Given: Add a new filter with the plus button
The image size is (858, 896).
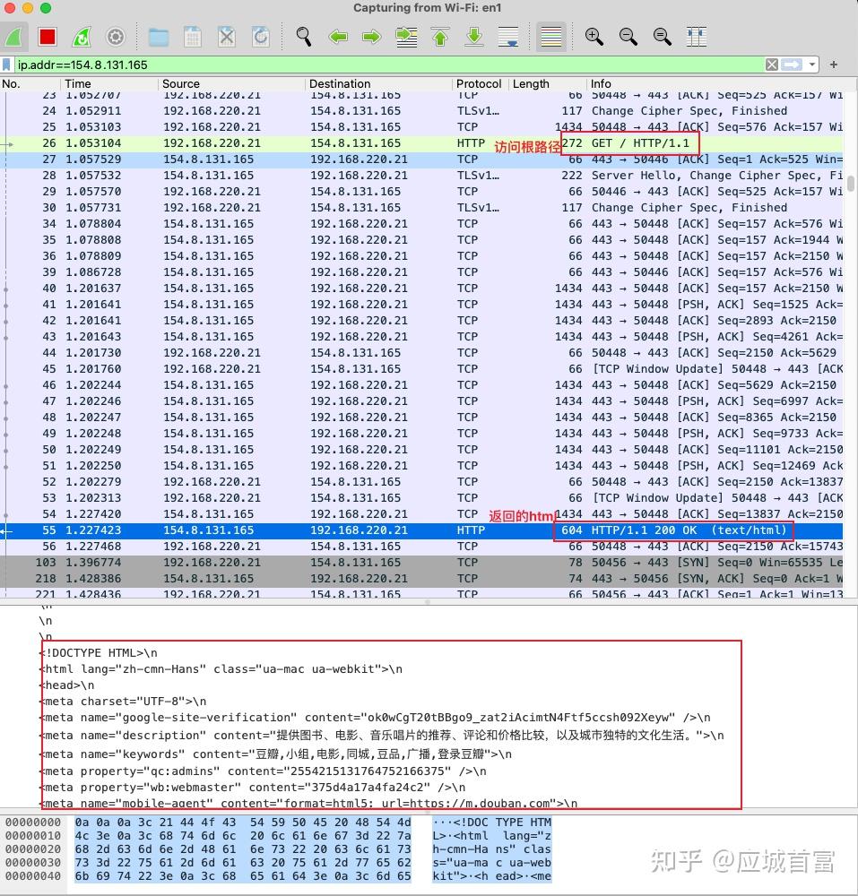Looking at the screenshot, I should 833,65.
